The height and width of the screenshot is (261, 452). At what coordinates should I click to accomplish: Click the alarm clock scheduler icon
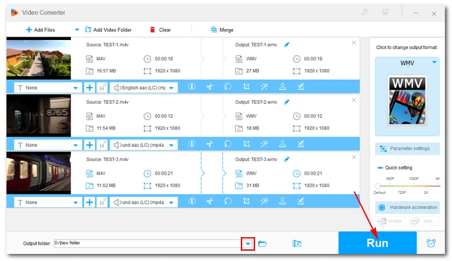pos(431,243)
